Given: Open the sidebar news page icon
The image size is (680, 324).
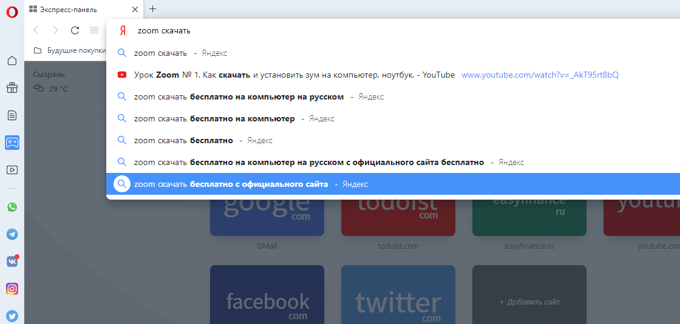Looking at the screenshot, I should pyautogui.click(x=12, y=115).
